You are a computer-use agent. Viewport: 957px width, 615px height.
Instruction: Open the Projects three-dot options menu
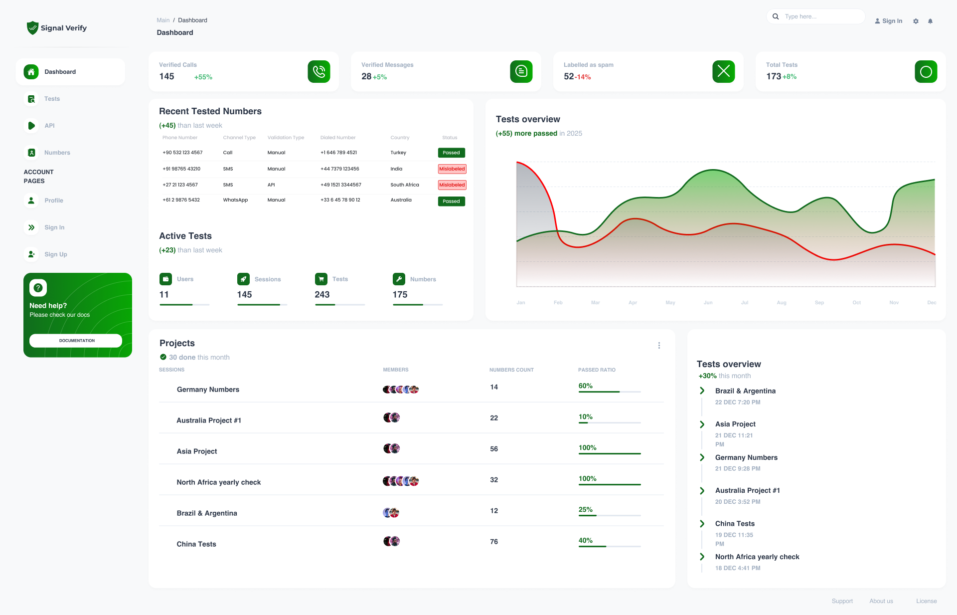coord(659,345)
